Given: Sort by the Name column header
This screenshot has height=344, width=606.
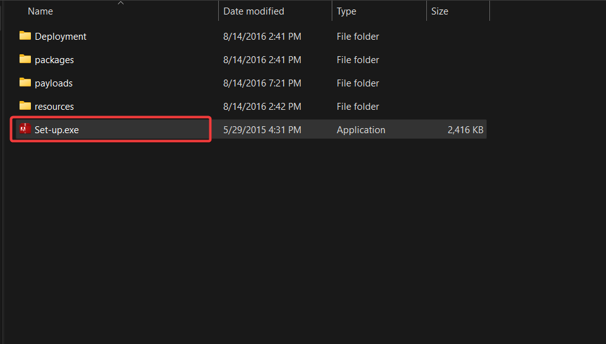Looking at the screenshot, I should [x=40, y=11].
